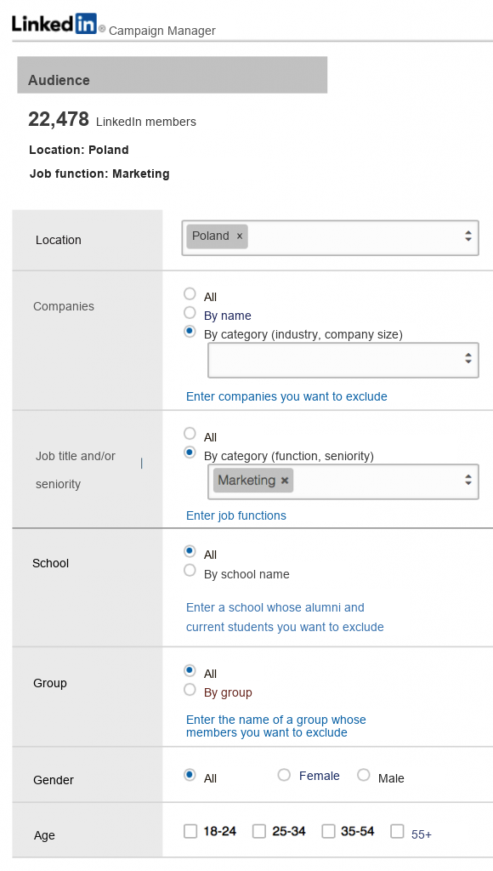493x871 pixels.
Task: Check the 25-34 age box
Action: click(x=259, y=831)
